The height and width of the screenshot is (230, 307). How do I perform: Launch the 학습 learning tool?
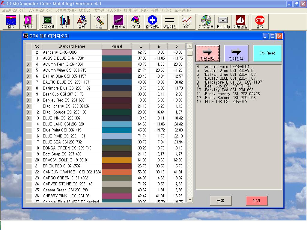tap(99, 22)
